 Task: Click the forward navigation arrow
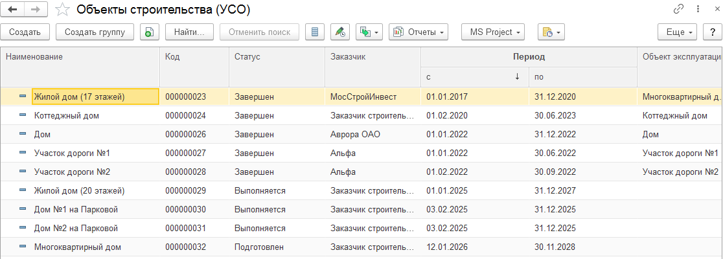tap(35, 10)
